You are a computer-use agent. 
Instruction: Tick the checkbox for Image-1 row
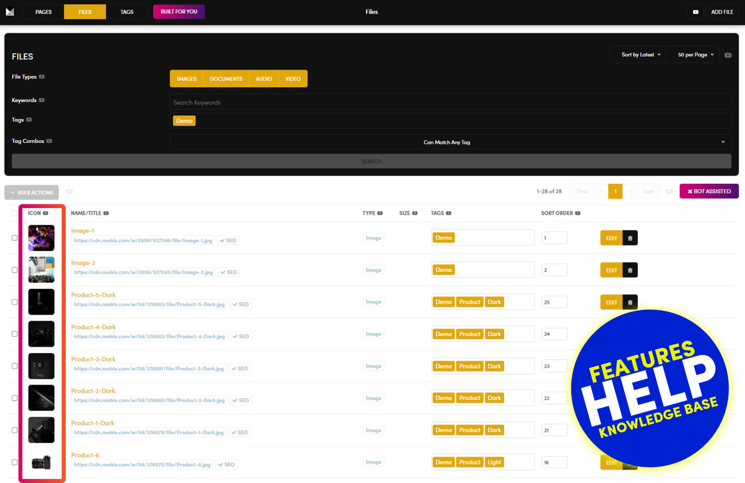(x=14, y=238)
